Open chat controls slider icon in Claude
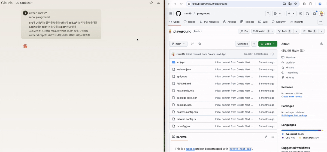Viewport: 327px width, 152px height. click(158, 3)
